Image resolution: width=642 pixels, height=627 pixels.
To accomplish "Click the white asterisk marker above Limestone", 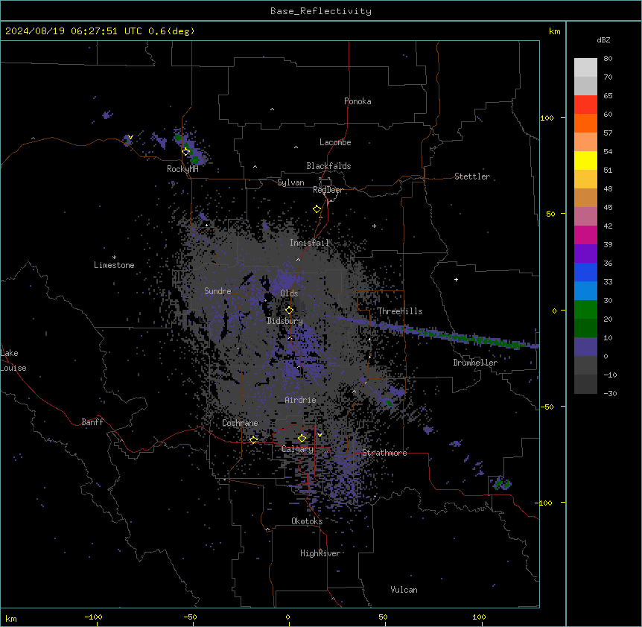I will (114, 258).
